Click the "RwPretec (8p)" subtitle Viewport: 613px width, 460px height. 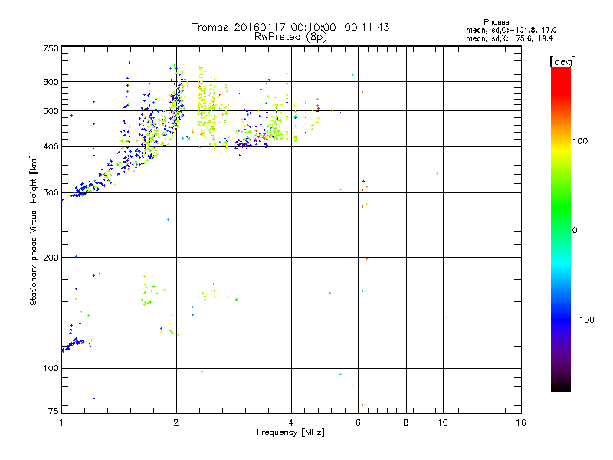[290, 37]
